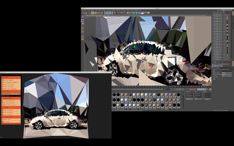Adjust the Eraser Size slider

(x=11, y=121)
